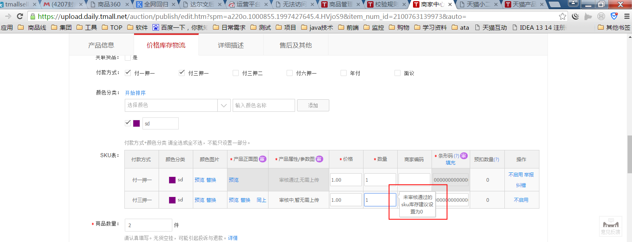Switch to the 商品管理 browser tab

[x=341, y=4]
